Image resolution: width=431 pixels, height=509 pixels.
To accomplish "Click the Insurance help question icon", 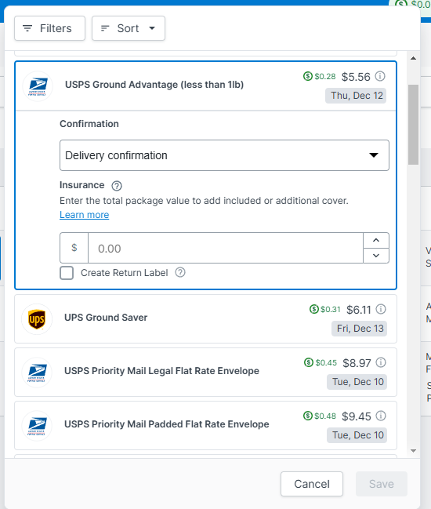I will coord(117,186).
